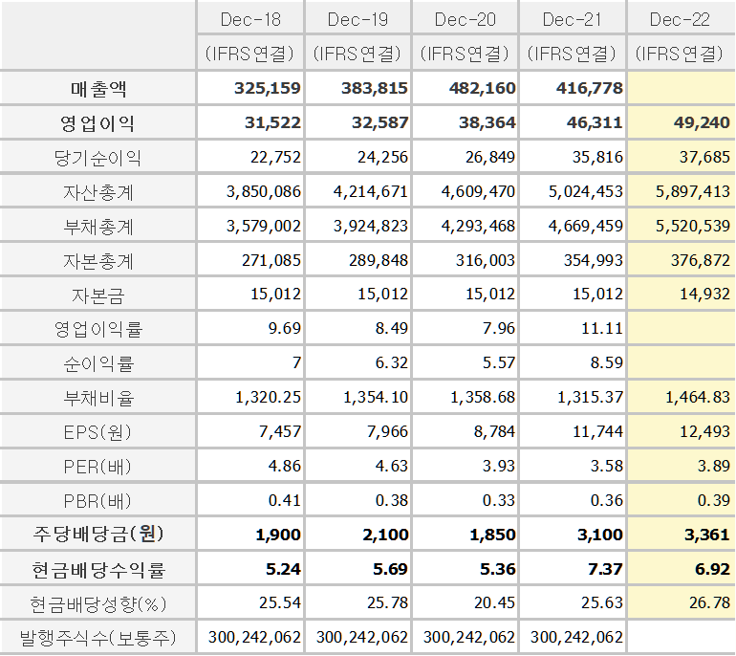
Task: Select operating profit value 31,522
Action: (272, 122)
